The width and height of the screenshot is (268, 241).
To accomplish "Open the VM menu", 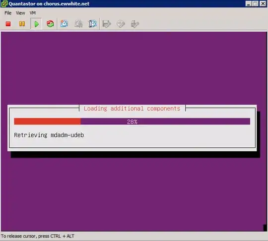I will 33,13.
